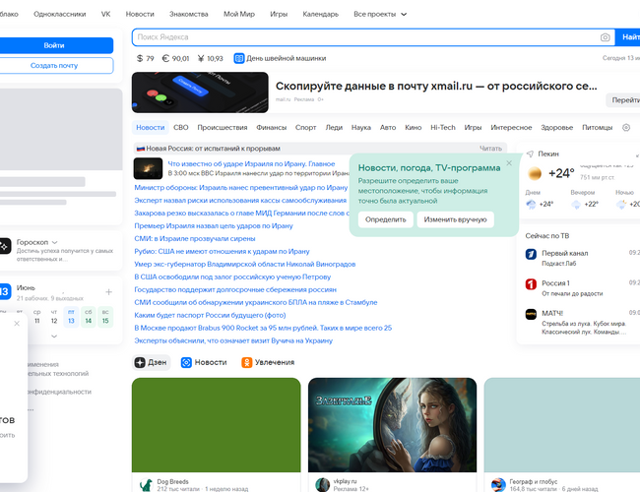Screen dimensions: 640x492
Task: Open the Гороскоп widget icon
Action: click(5, 247)
